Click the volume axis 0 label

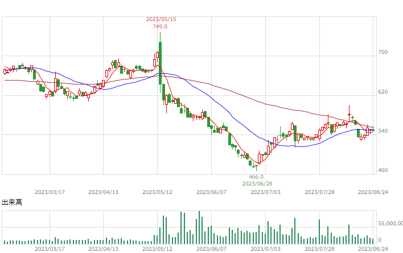pyautogui.click(x=380, y=240)
